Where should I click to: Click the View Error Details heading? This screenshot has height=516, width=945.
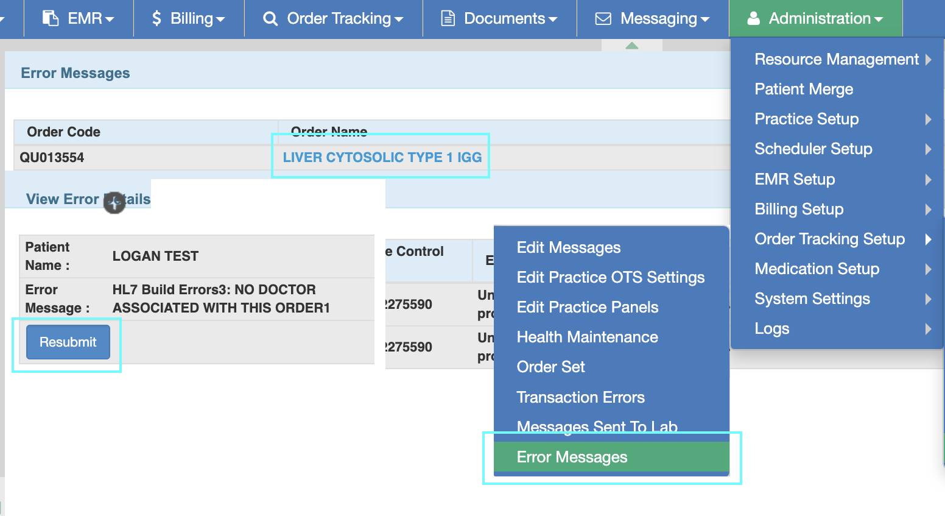tap(88, 199)
